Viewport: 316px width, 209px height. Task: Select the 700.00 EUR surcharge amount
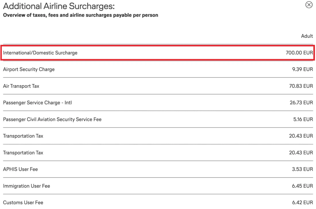299,53
